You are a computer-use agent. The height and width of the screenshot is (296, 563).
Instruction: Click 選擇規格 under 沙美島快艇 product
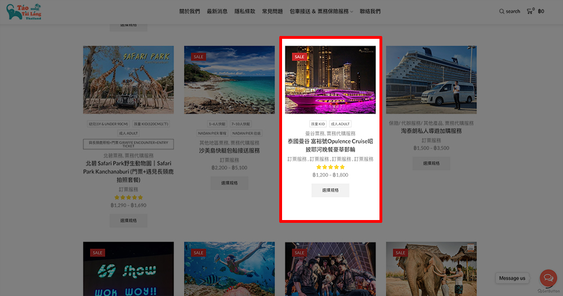(230, 183)
